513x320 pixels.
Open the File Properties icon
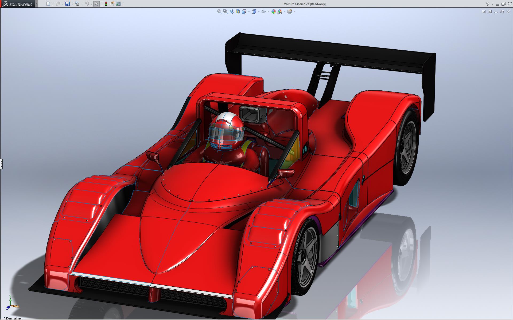pyautogui.click(x=112, y=4)
